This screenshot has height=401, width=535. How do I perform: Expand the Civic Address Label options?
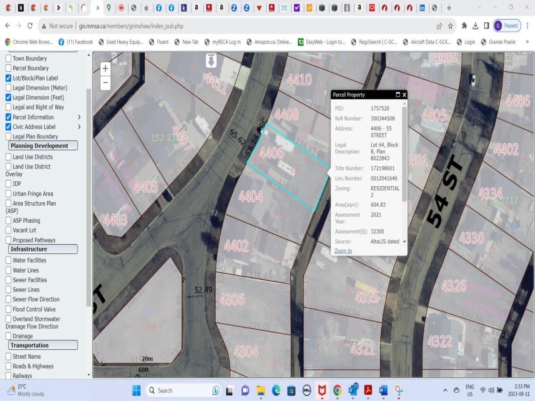[x=79, y=127]
